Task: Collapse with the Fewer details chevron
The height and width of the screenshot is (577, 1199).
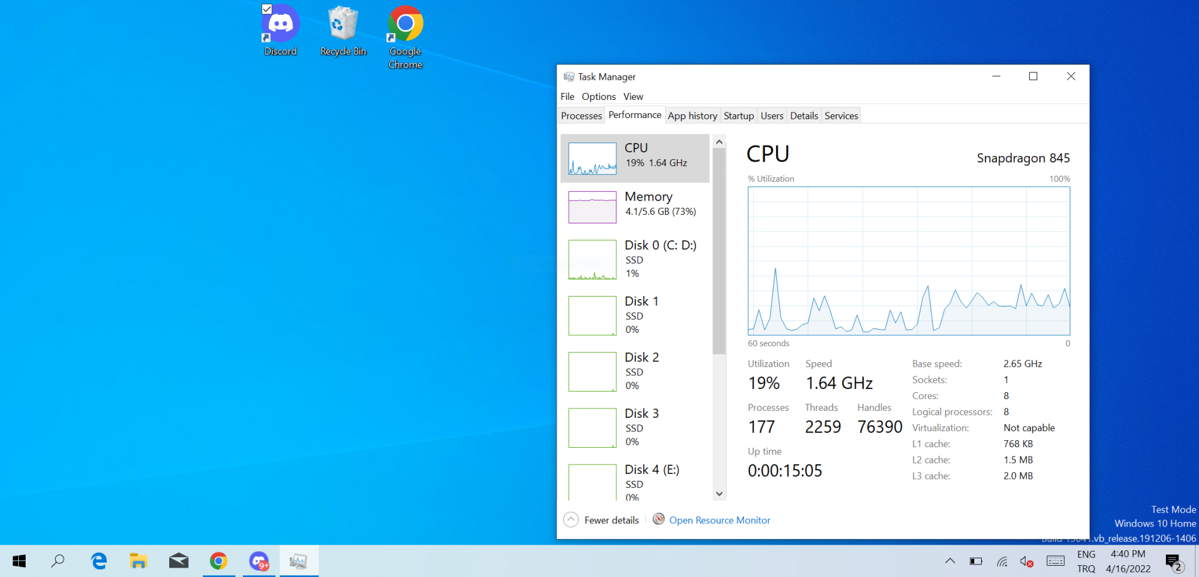Action: coord(571,520)
